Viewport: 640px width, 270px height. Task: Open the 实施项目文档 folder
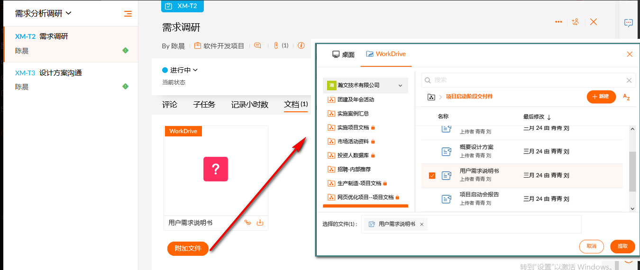point(352,127)
